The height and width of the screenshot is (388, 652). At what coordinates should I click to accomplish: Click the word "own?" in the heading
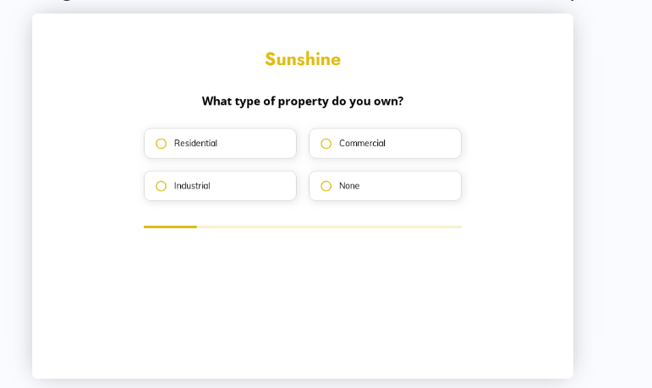[x=389, y=101]
